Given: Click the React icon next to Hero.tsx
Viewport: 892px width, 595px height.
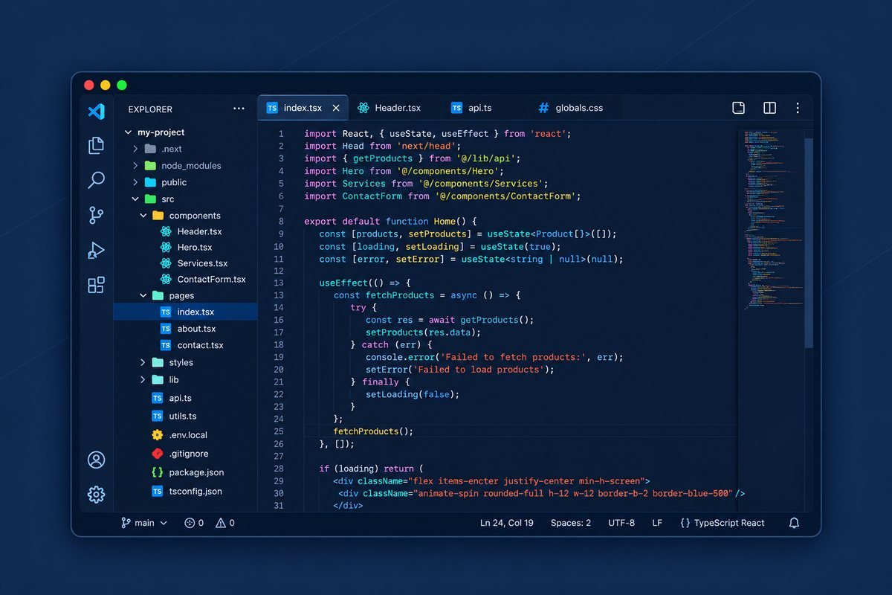Looking at the screenshot, I should [166, 247].
